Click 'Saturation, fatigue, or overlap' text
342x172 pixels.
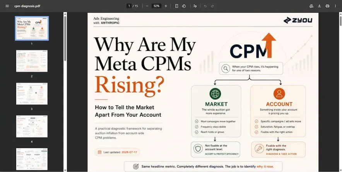coord(278,127)
